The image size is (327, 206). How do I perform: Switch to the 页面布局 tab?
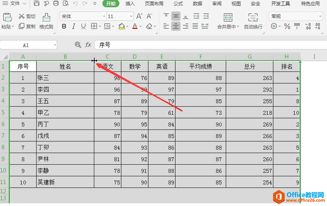[x=154, y=4]
